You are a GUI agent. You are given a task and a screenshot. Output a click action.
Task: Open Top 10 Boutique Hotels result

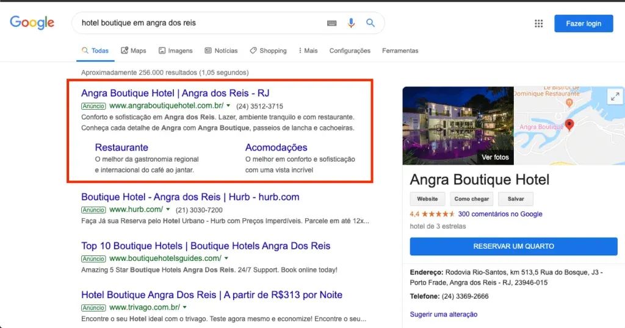click(x=206, y=246)
